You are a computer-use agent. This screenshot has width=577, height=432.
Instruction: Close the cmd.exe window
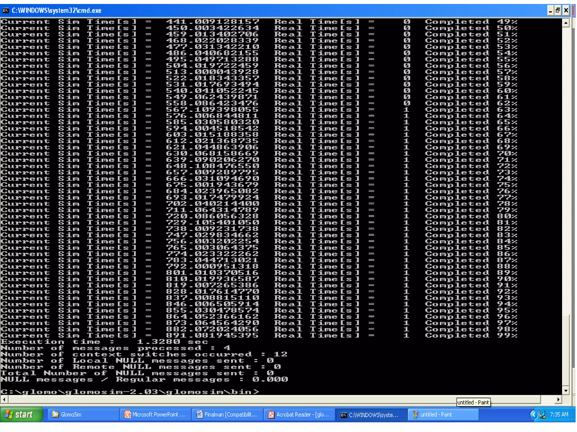coord(566,11)
